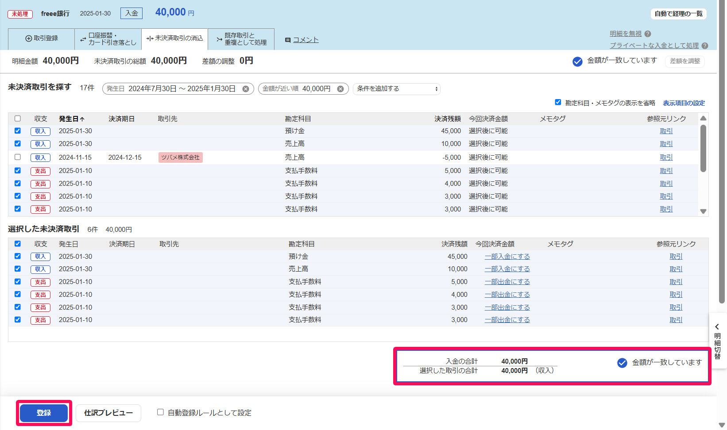This screenshot has width=727, height=430.
Task: Remove the 金額が近い順 40,000円 filter
Action: coord(340,89)
